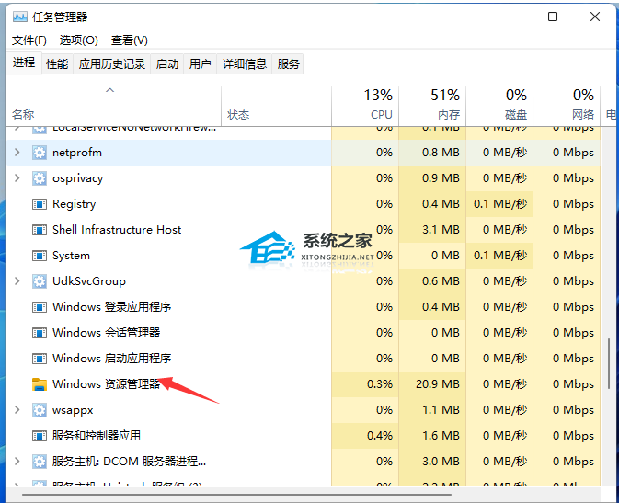Screen dimensions: 619x503
Task: Click the 服务主机: DCOM gear icon
Action: [x=39, y=461]
